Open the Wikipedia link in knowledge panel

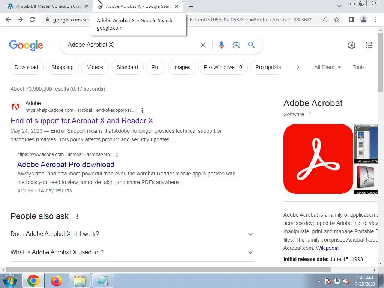click(327, 248)
